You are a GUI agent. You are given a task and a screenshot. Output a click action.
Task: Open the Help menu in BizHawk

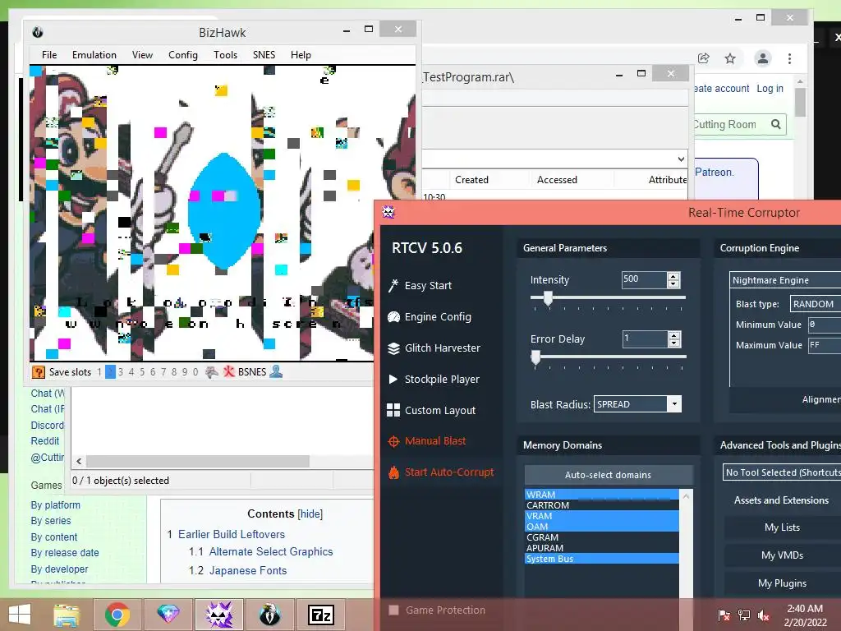301,55
